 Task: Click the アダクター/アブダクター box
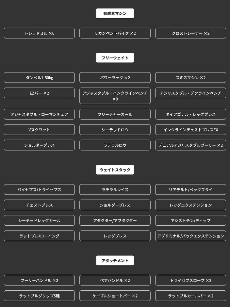(115, 220)
